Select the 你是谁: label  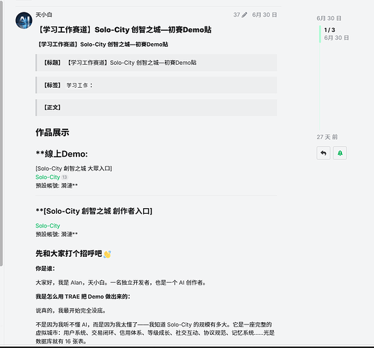[45, 269]
